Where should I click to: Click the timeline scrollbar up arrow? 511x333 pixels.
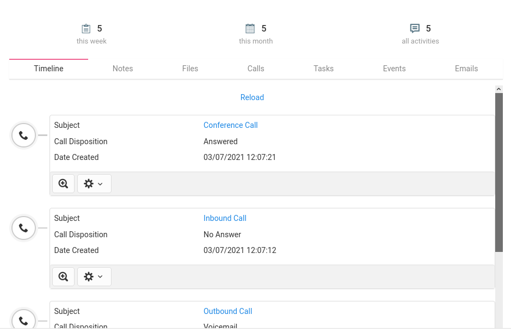point(498,89)
